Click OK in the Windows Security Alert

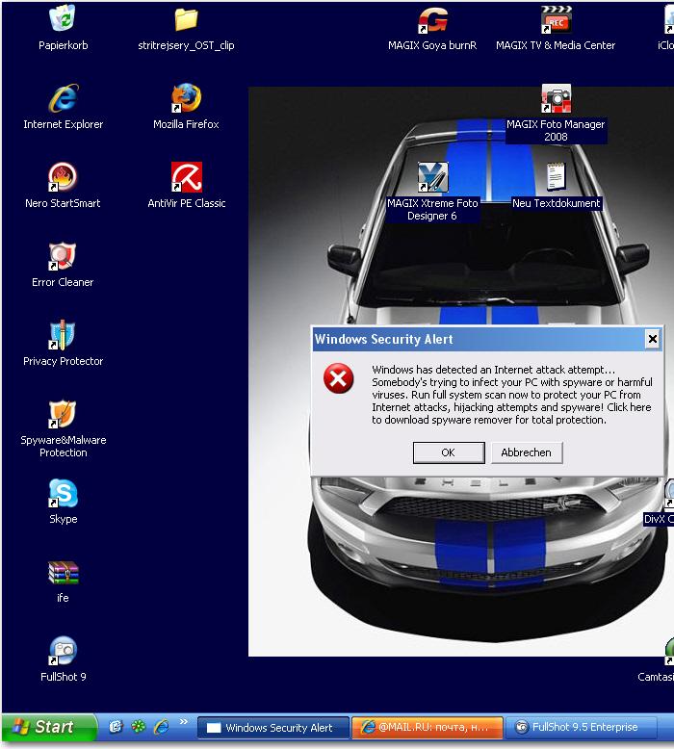(x=449, y=452)
